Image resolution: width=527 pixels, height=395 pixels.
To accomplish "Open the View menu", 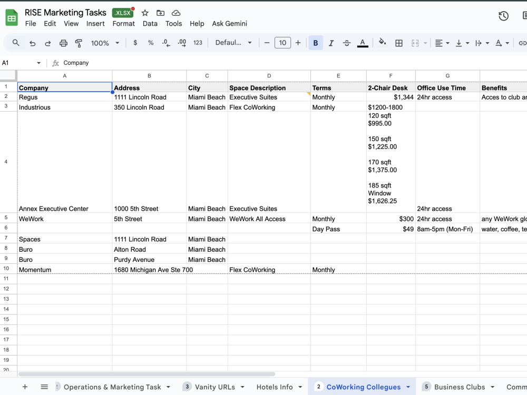I will (x=71, y=24).
